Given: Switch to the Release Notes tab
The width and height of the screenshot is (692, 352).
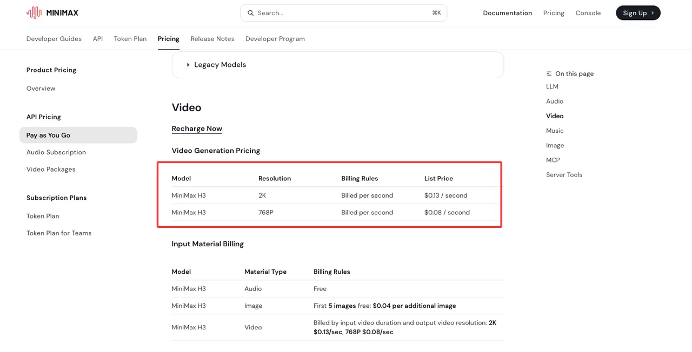Looking at the screenshot, I should tap(212, 39).
